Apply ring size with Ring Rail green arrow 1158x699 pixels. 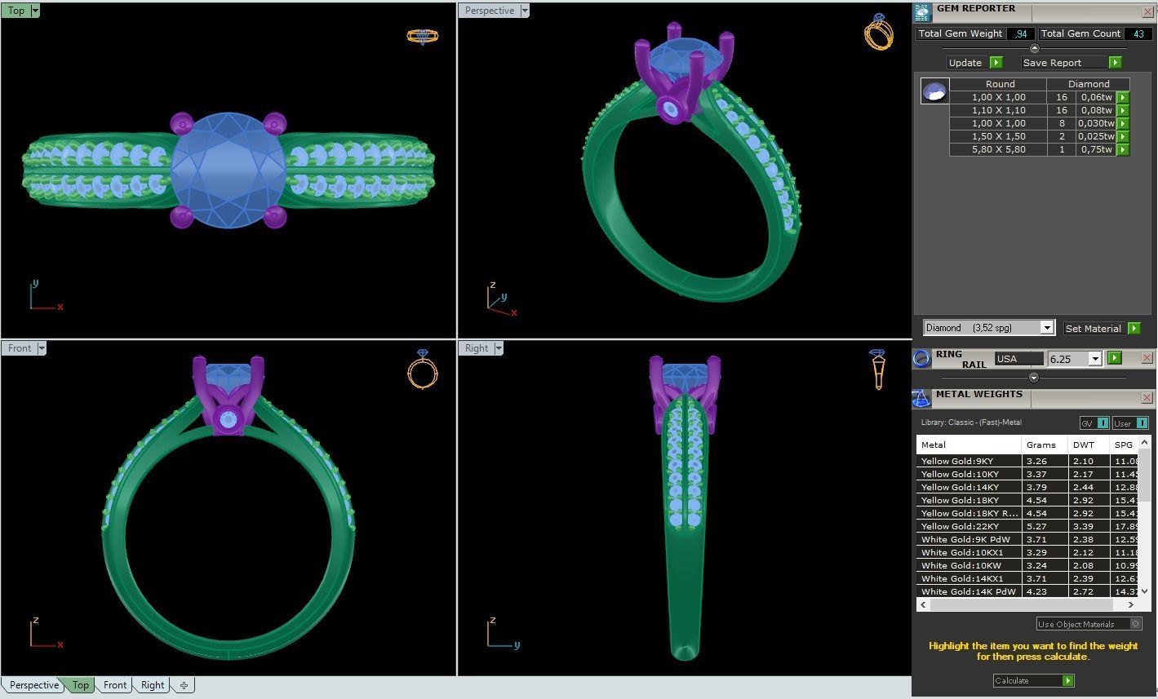[1115, 358]
